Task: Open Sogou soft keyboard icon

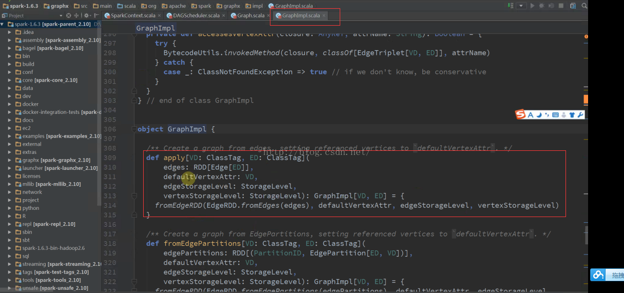Action: pos(555,114)
